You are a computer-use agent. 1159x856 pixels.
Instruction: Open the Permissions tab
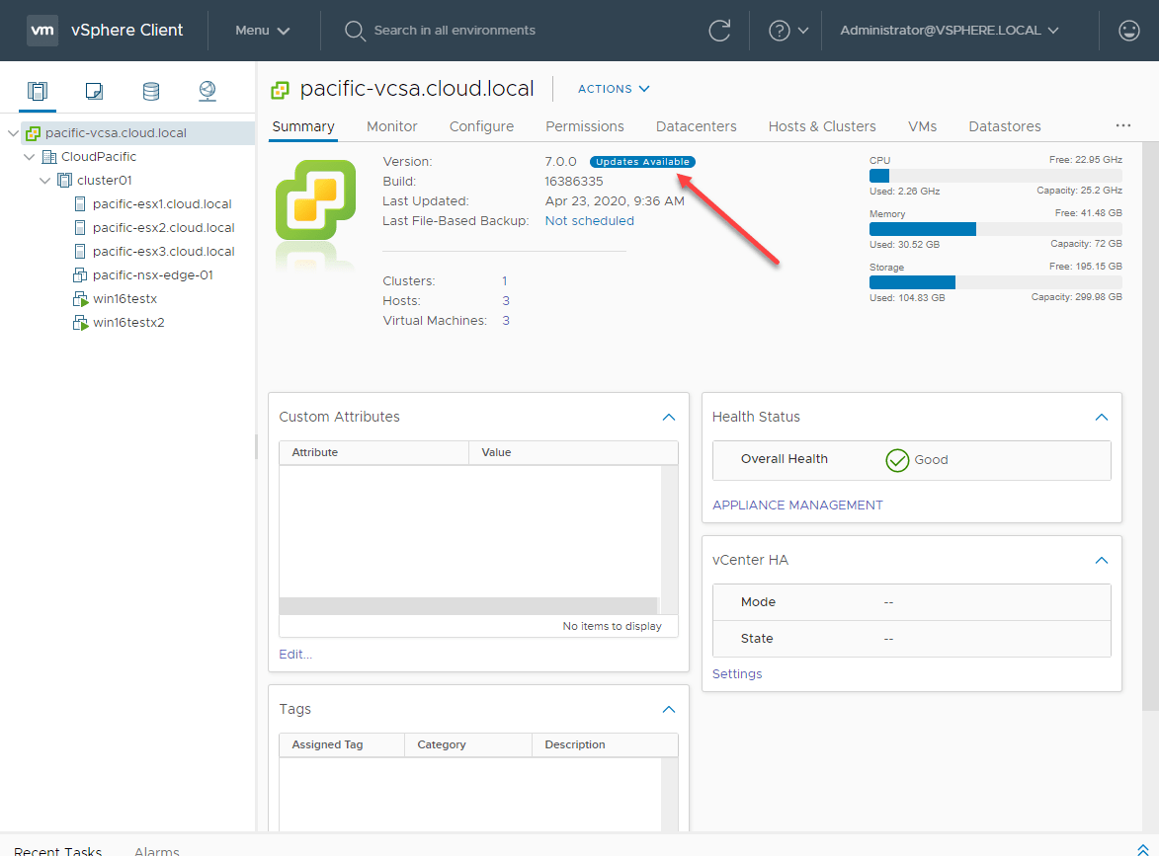coord(585,126)
